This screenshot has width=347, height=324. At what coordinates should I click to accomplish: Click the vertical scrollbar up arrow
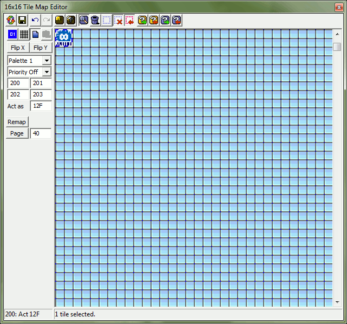337,34
